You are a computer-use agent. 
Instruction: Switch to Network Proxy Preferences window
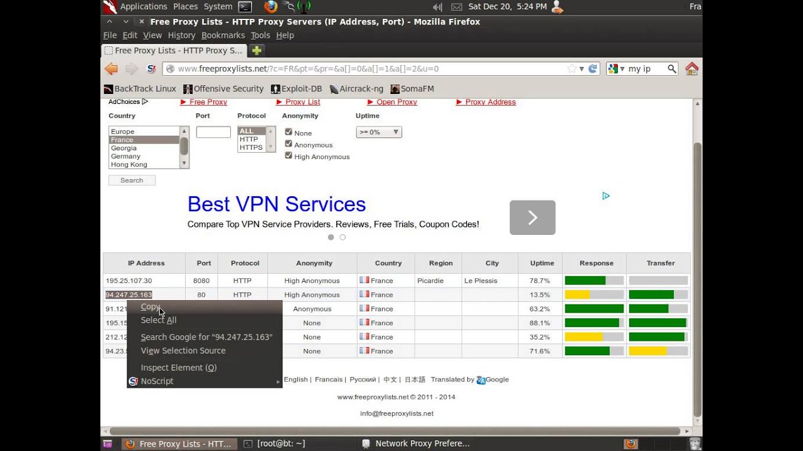point(416,443)
